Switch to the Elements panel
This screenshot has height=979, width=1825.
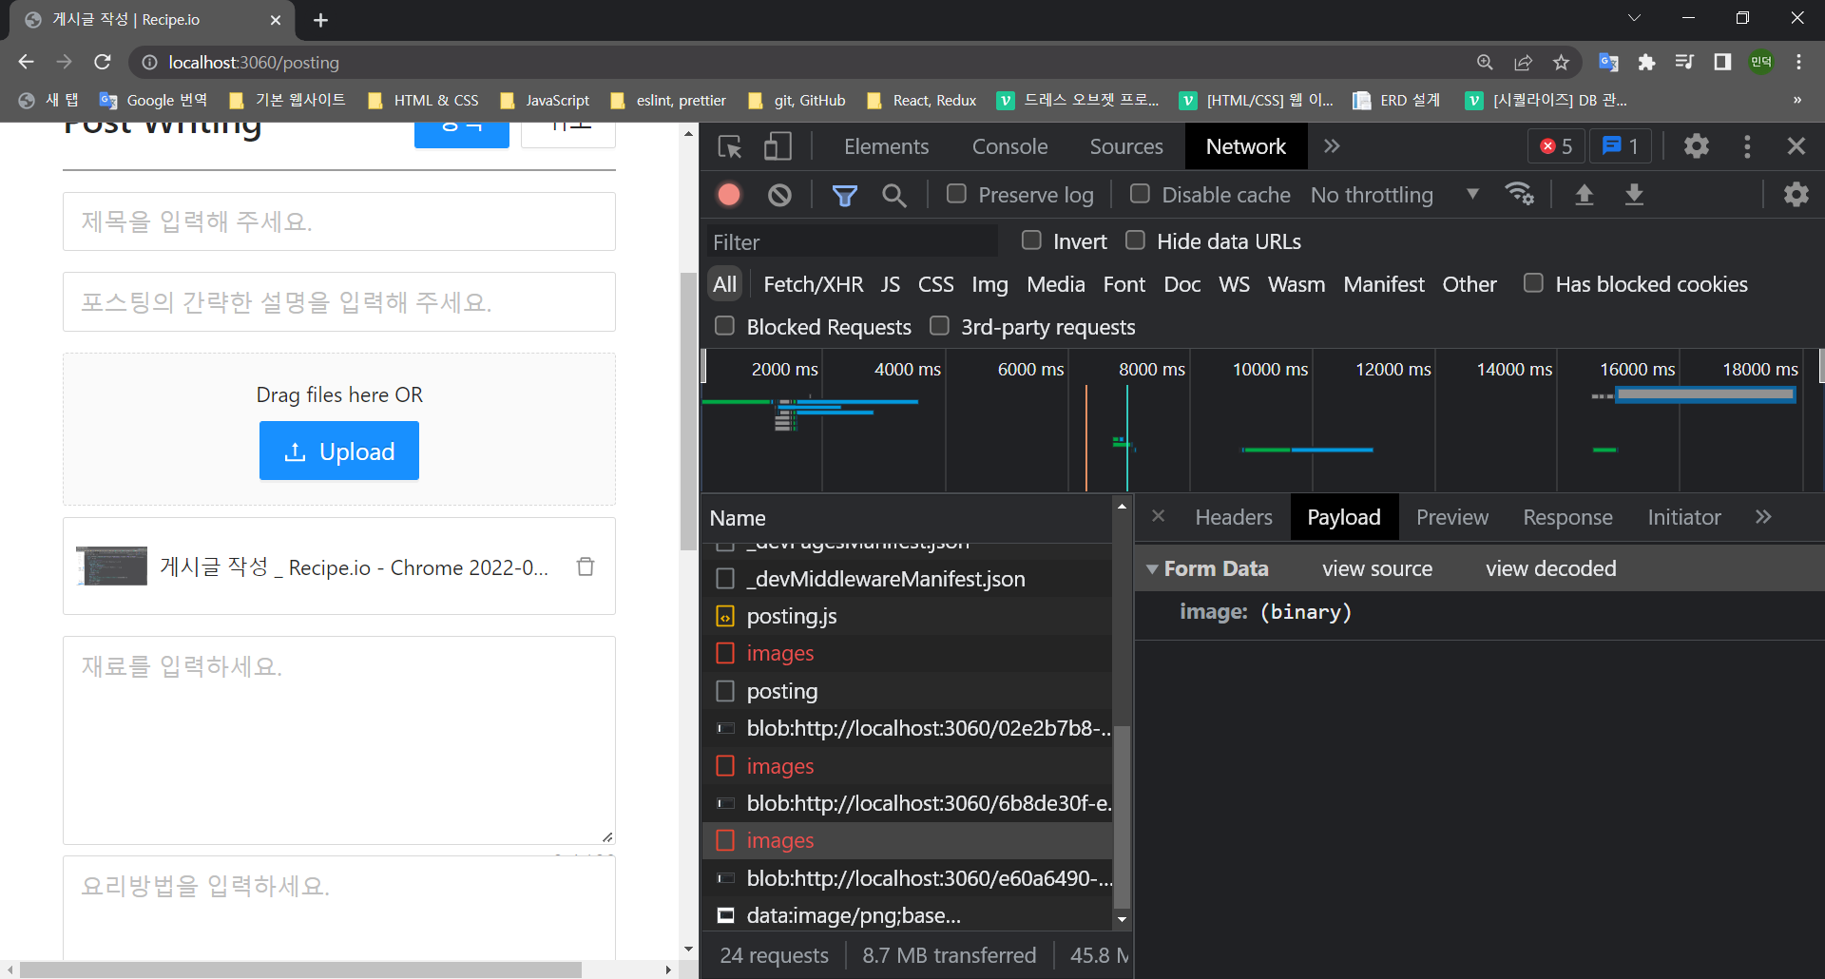tap(886, 146)
